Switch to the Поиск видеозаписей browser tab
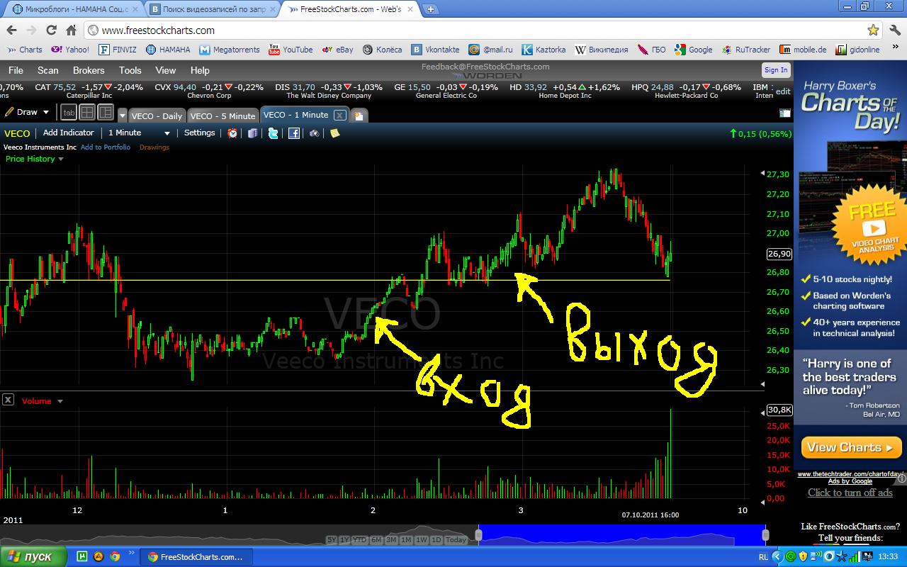 (213, 9)
